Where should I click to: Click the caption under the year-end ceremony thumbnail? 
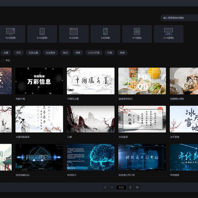pos(174,175)
